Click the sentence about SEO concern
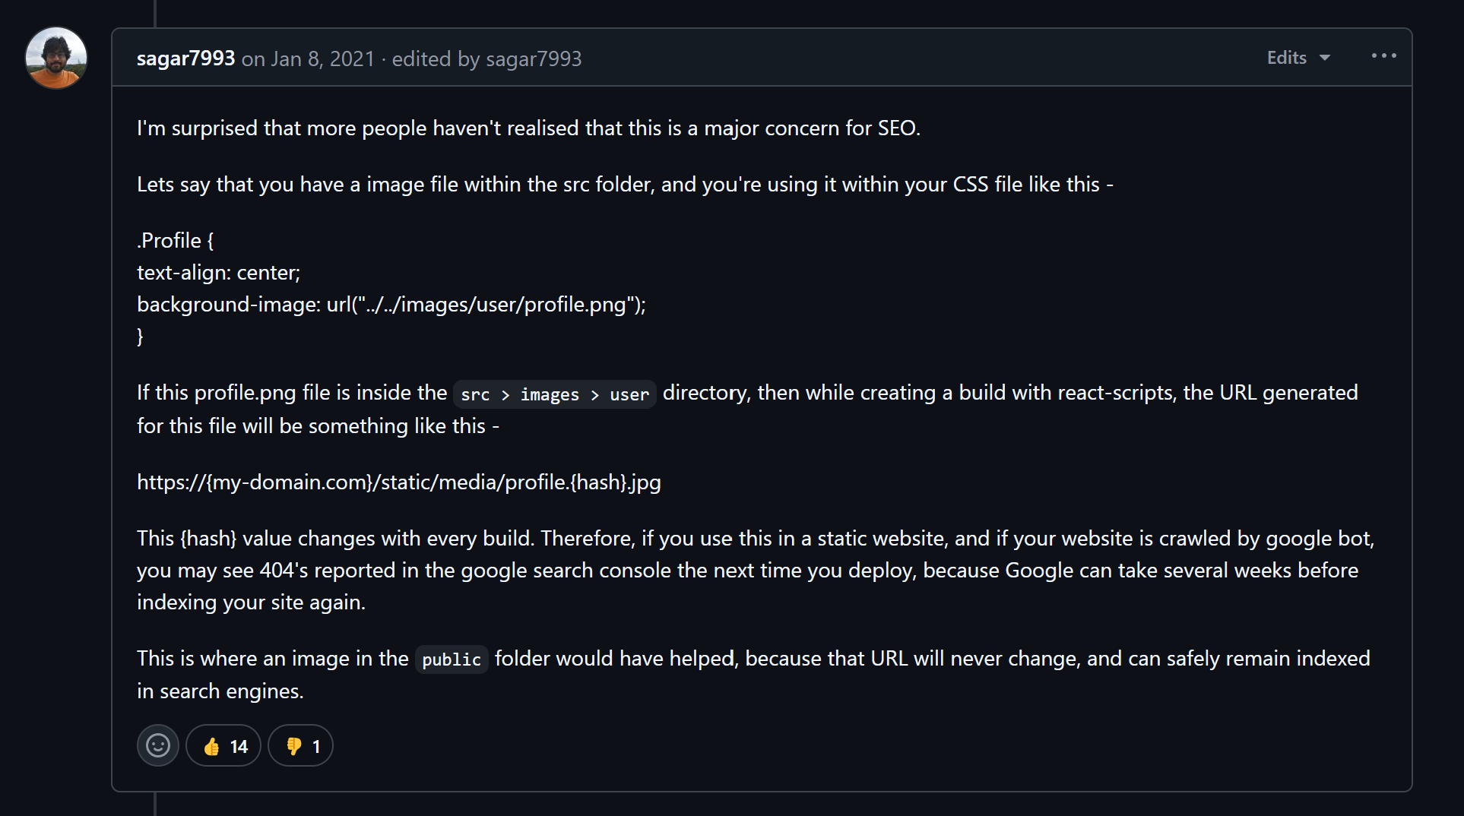 529,128
